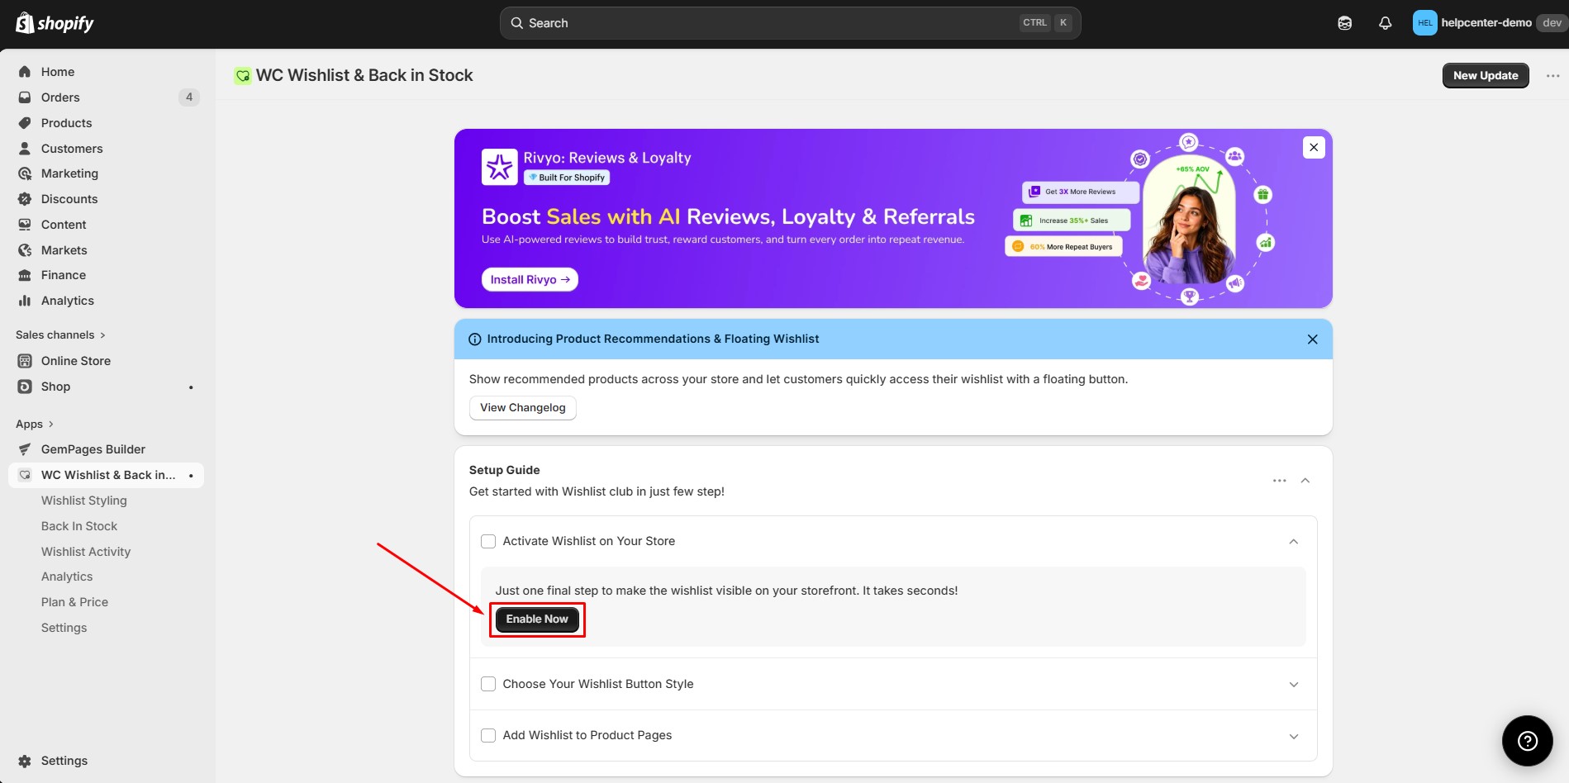1569x783 pixels.
Task: Expand the Add Wishlist to Product Pages step
Action: coord(1294,736)
